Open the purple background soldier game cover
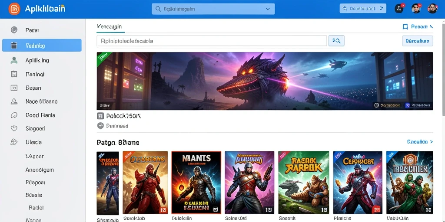Viewport: 445px width, 222px height. click(x=249, y=183)
